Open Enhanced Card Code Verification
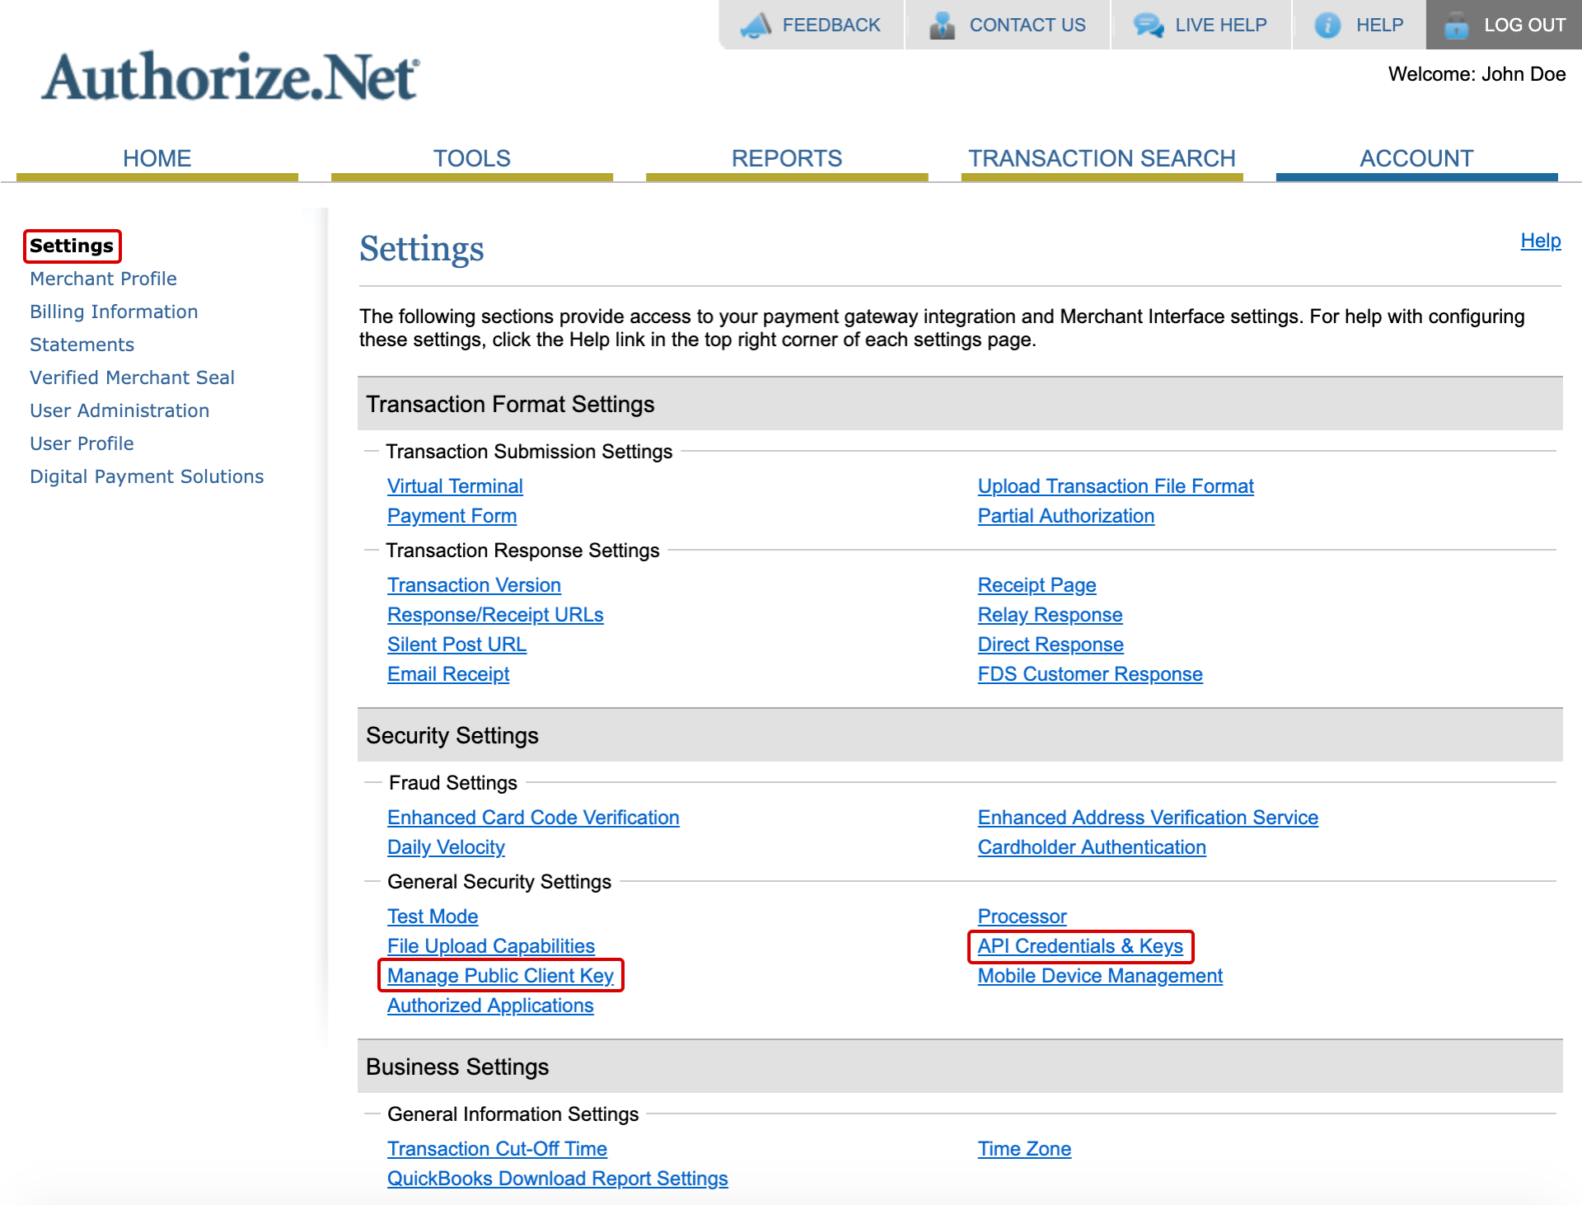This screenshot has width=1582, height=1205. pos(533,817)
